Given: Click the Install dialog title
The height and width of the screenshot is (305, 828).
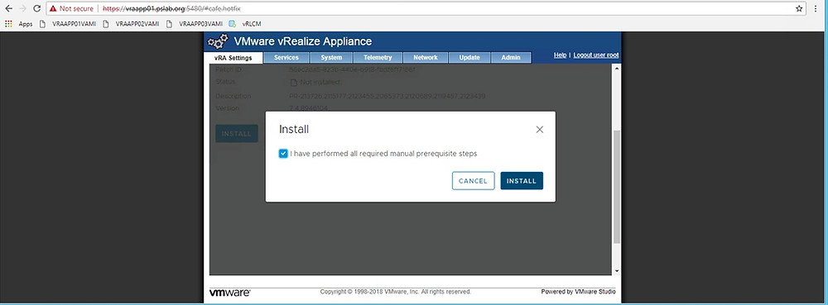Looking at the screenshot, I should [x=294, y=130].
